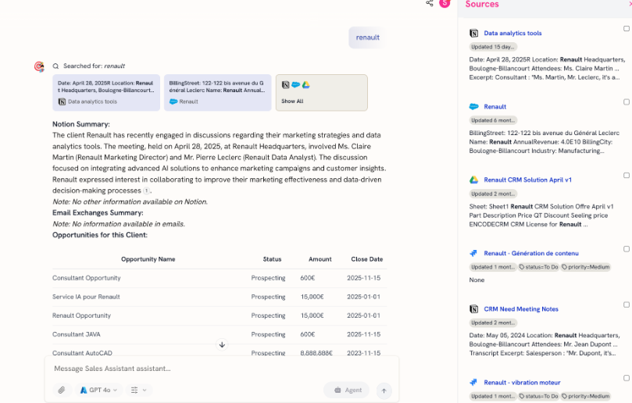Click the Agent mode button
This screenshot has height=403, width=632.
click(x=346, y=390)
